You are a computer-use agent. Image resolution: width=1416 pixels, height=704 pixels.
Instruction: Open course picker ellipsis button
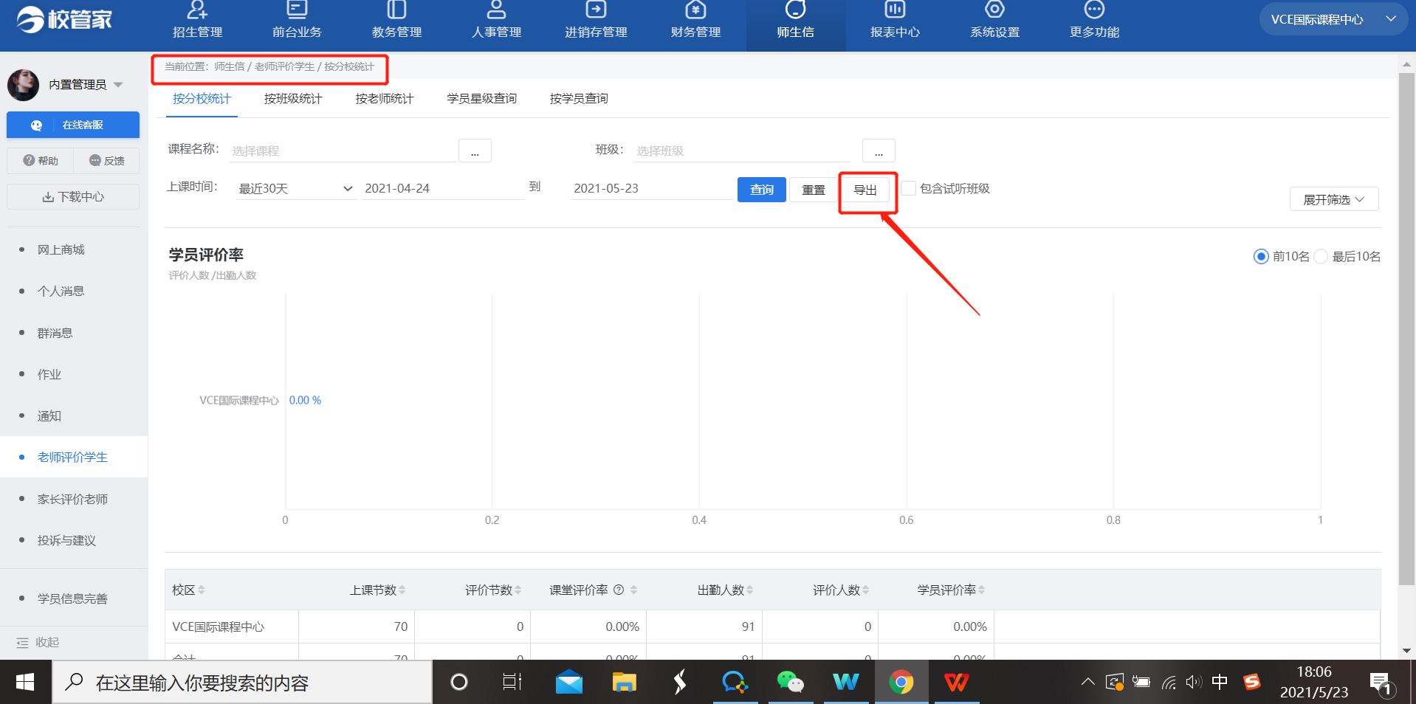tap(475, 151)
